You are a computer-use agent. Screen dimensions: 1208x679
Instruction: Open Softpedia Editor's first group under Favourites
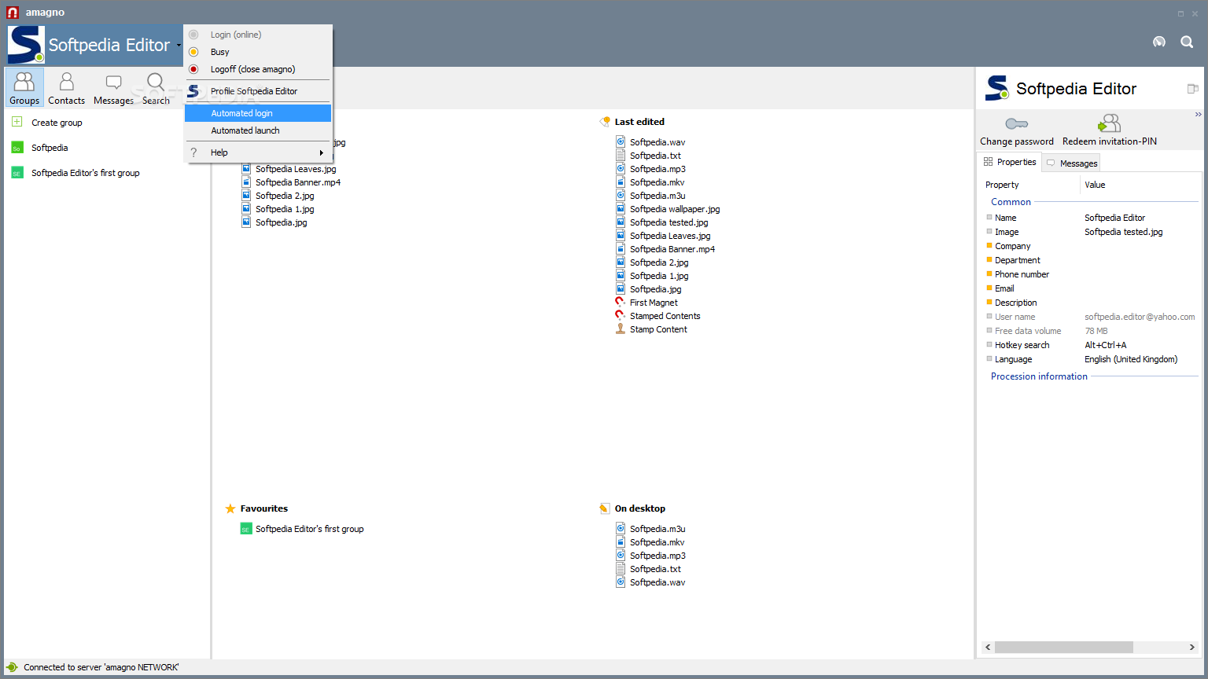[309, 529]
